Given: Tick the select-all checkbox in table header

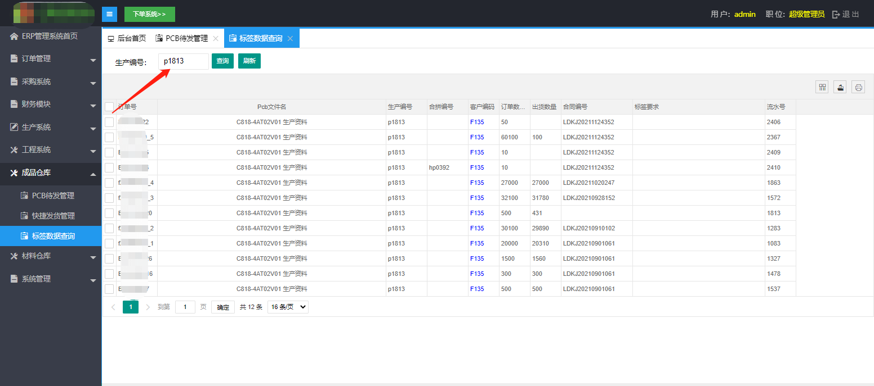Looking at the screenshot, I should click(109, 107).
